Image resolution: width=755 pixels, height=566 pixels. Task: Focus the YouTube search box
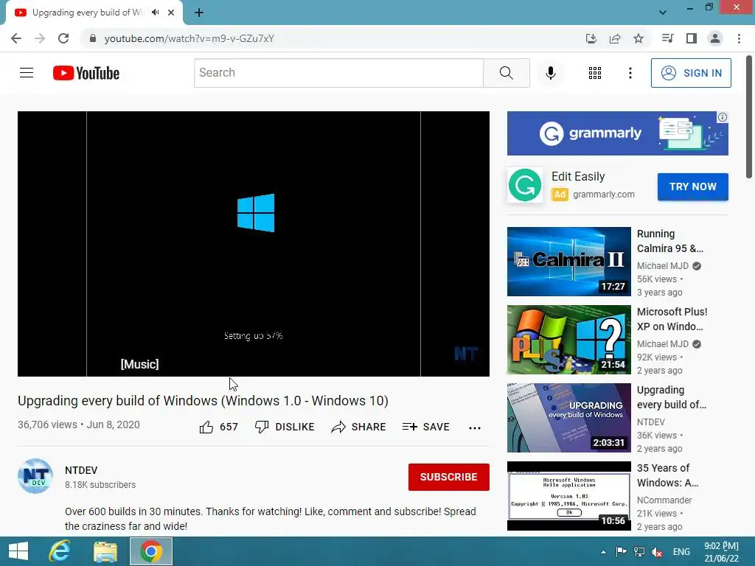tap(338, 73)
